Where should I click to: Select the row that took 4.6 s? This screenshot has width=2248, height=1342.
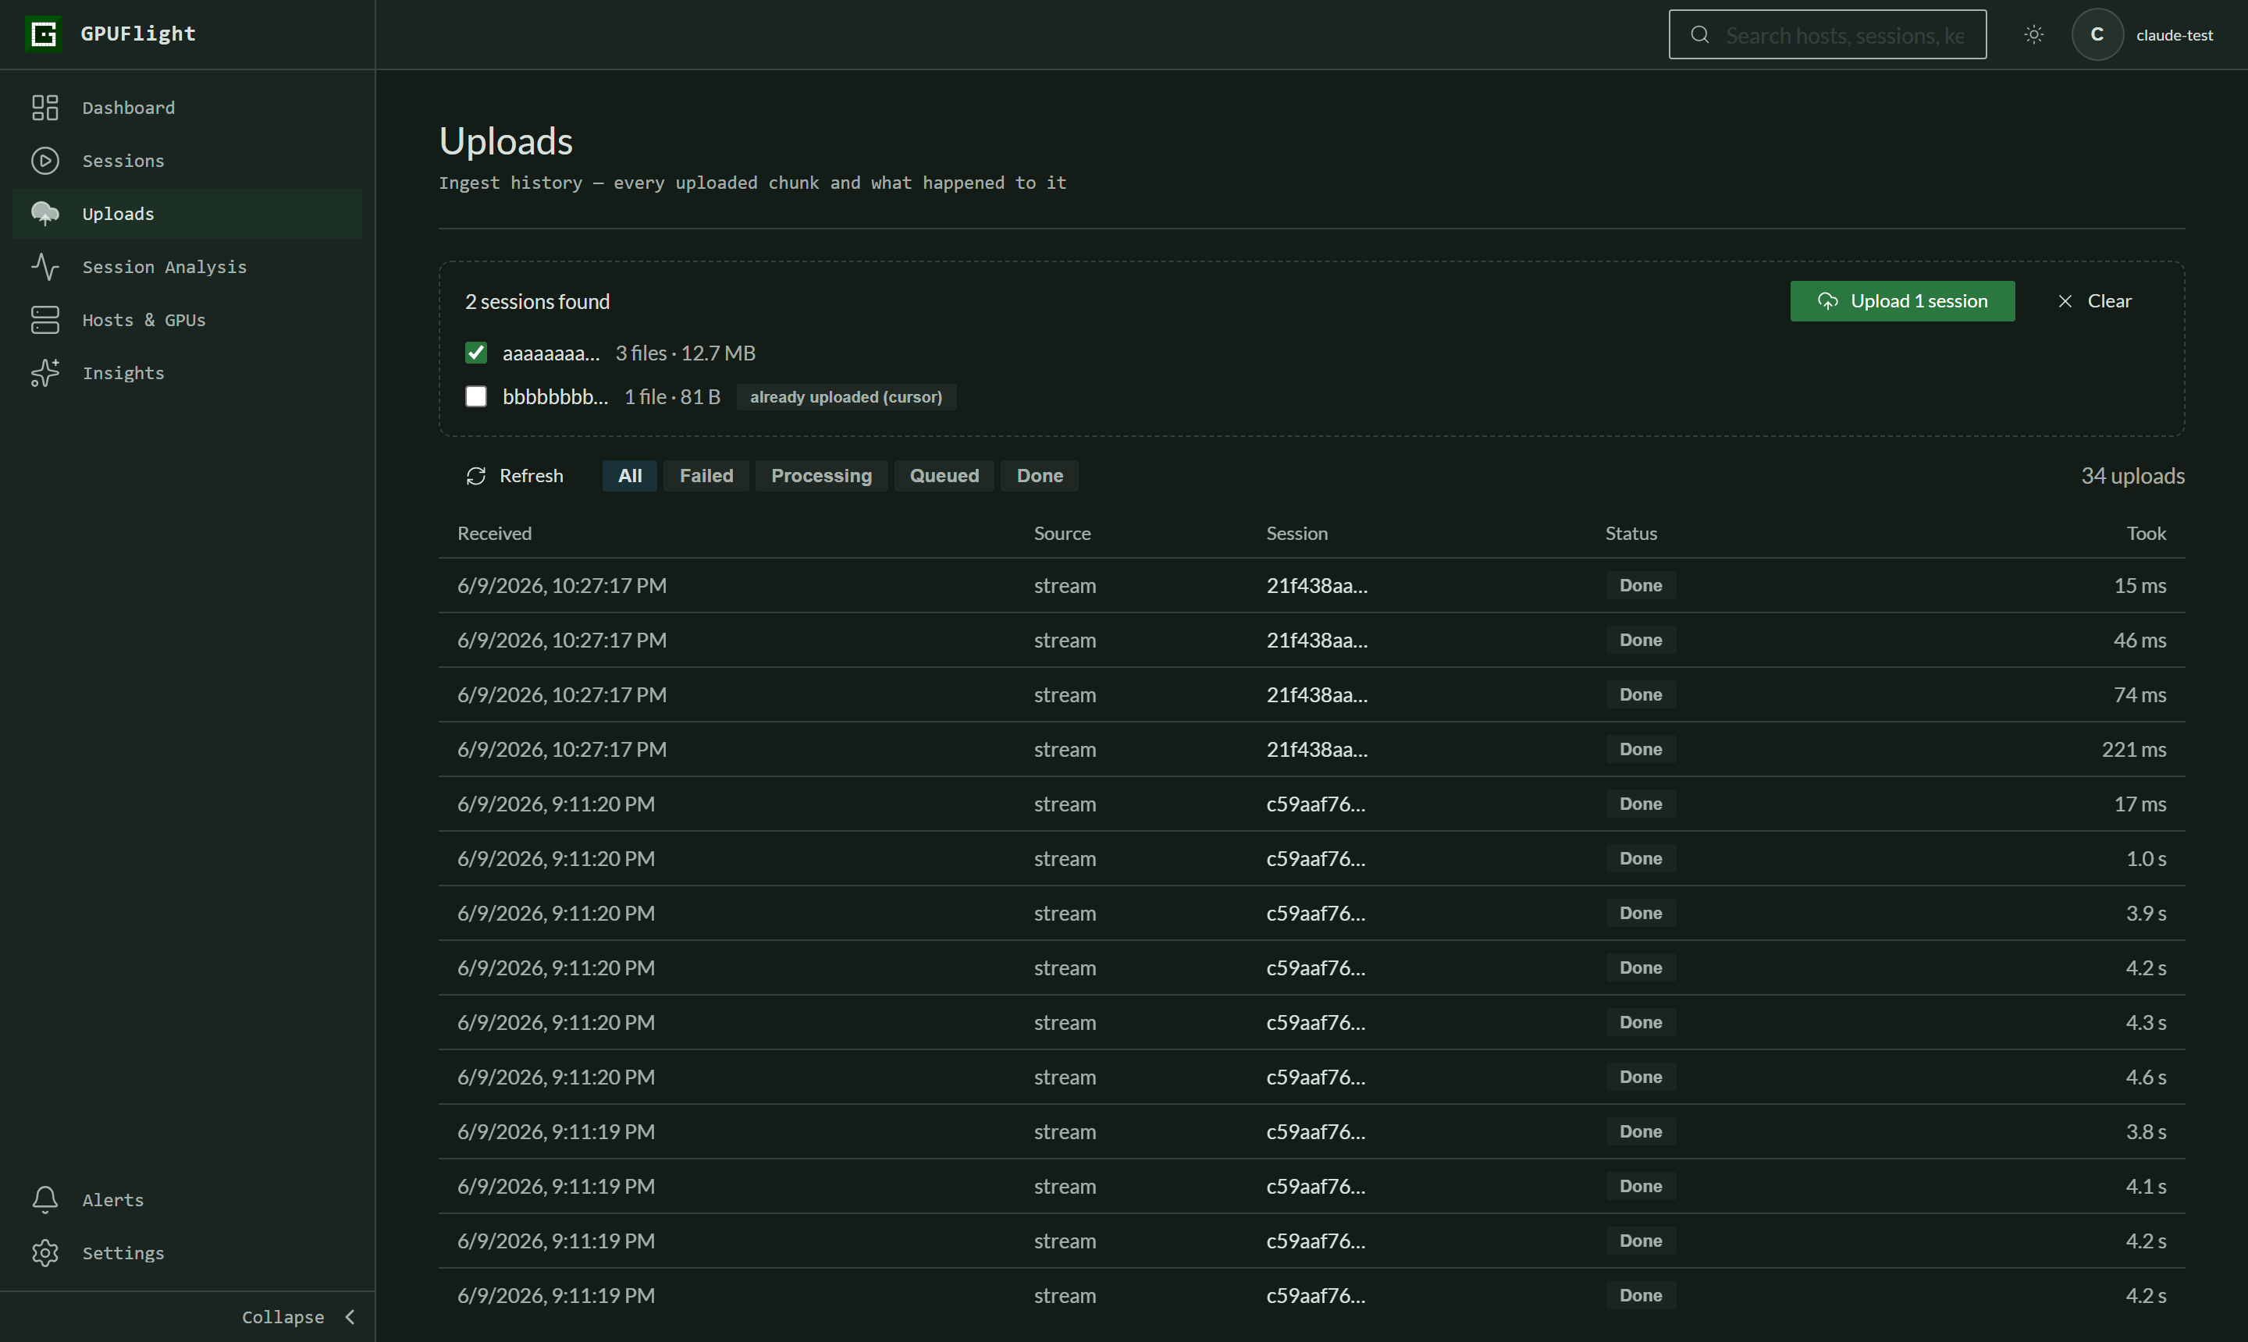point(1311,1077)
